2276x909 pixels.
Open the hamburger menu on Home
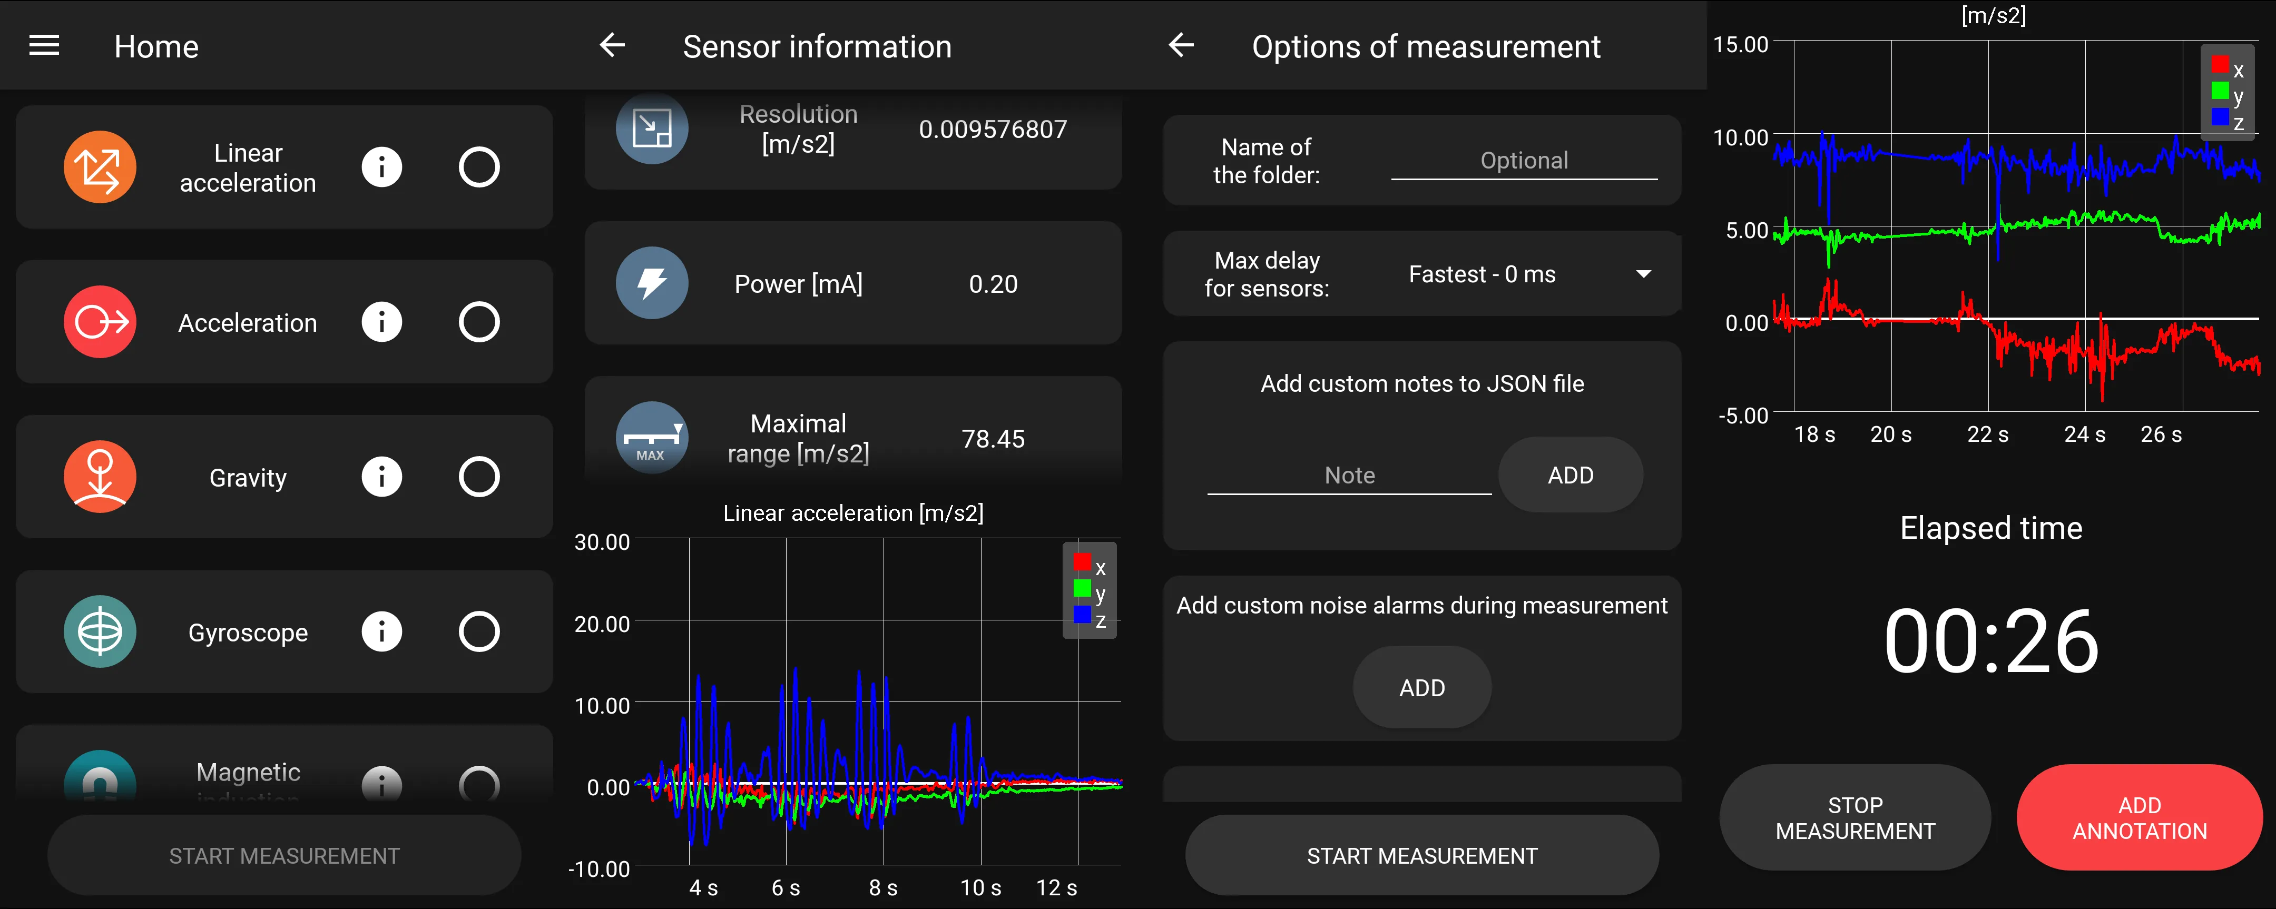pyautogui.click(x=44, y=45)
